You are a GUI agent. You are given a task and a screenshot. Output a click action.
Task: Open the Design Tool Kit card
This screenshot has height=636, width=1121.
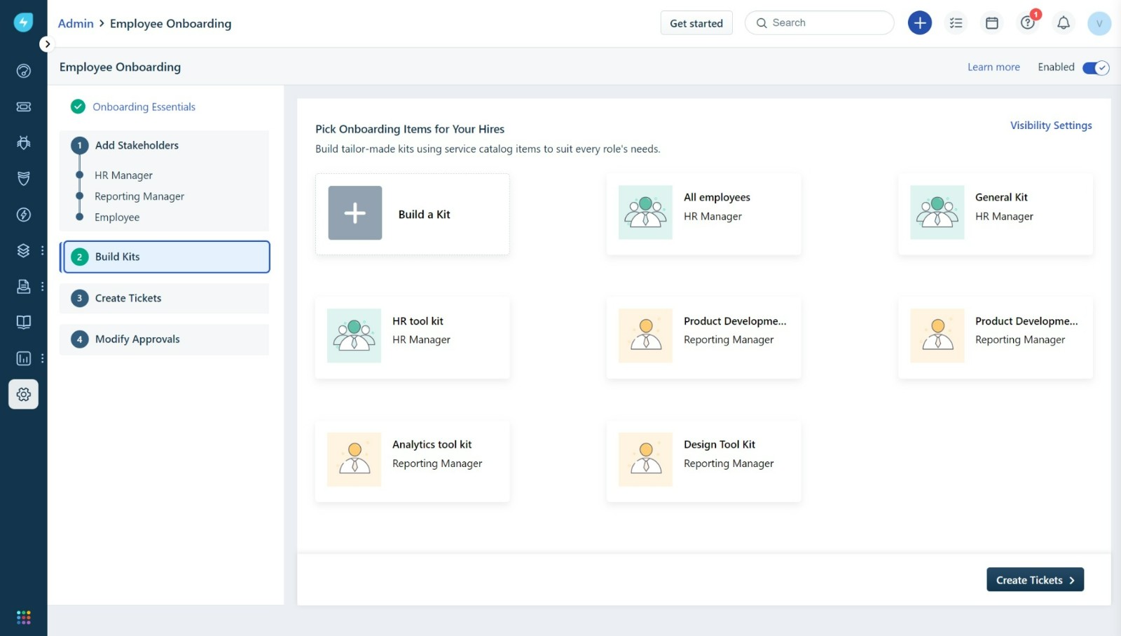(703, 461)
